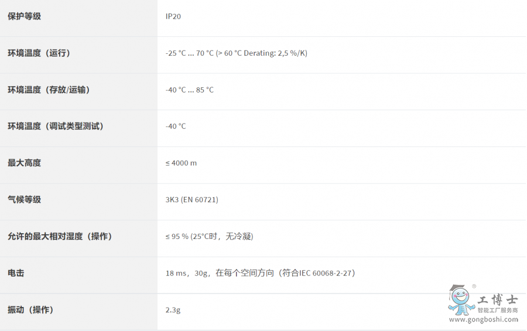The image size is (527, 331).
Task: Click the 环境温度（调试类型测试） label
Action: pyautogui.click(x=56, y=126)
